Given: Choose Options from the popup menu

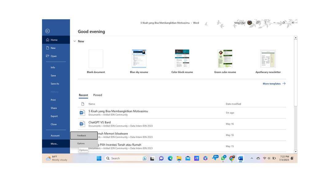Looking at the screenshot, I should [x=84, y=143].
